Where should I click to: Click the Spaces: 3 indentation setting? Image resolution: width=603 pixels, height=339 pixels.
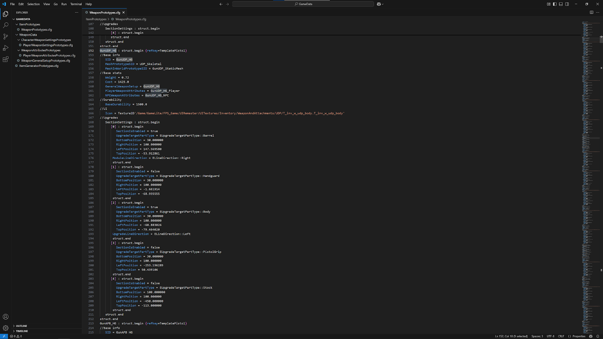[537, 336]
